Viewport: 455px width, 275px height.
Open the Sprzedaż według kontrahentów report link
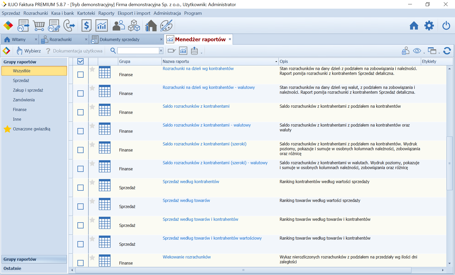(191, 182)
